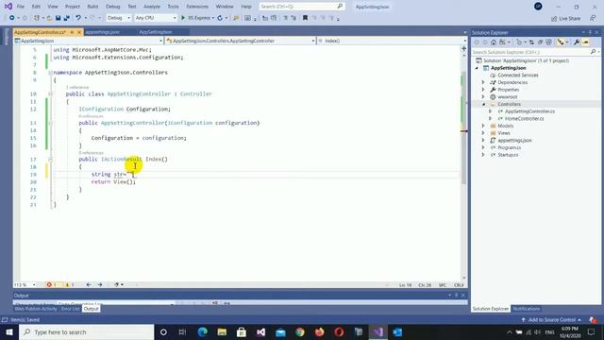Collapse the AppSettingController class region
This screenshot has height=340, width=604.
pyautogui.click(x=50, y=93)
